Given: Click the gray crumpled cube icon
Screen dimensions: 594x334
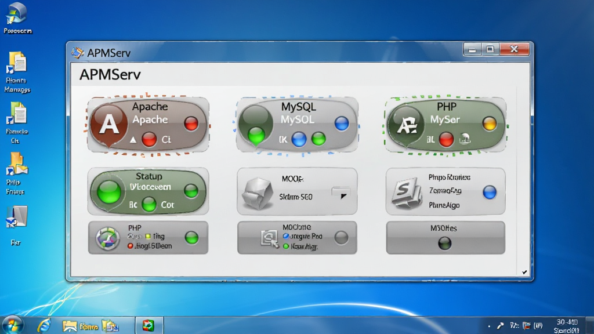Looking at the screenshot, I should 258,193.
